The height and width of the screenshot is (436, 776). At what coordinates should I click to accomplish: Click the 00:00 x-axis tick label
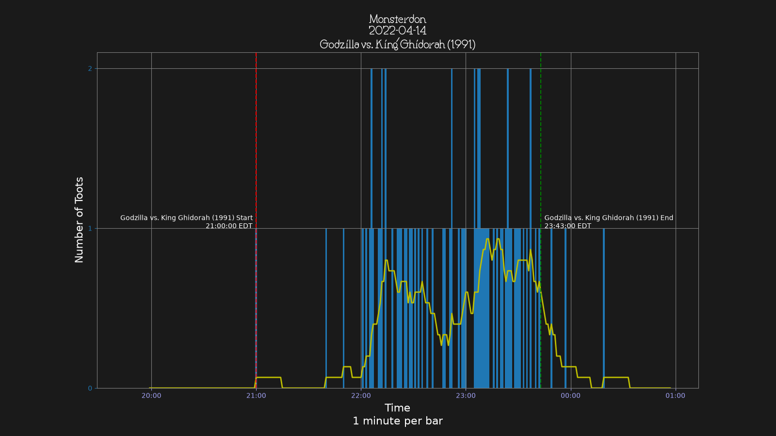(570, 396)
